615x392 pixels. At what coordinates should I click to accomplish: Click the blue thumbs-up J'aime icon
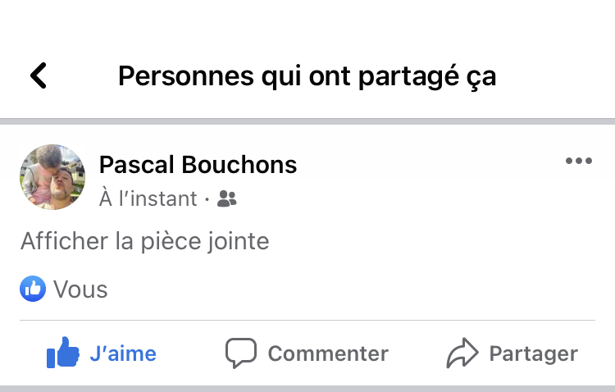click(x=63, y=354)
